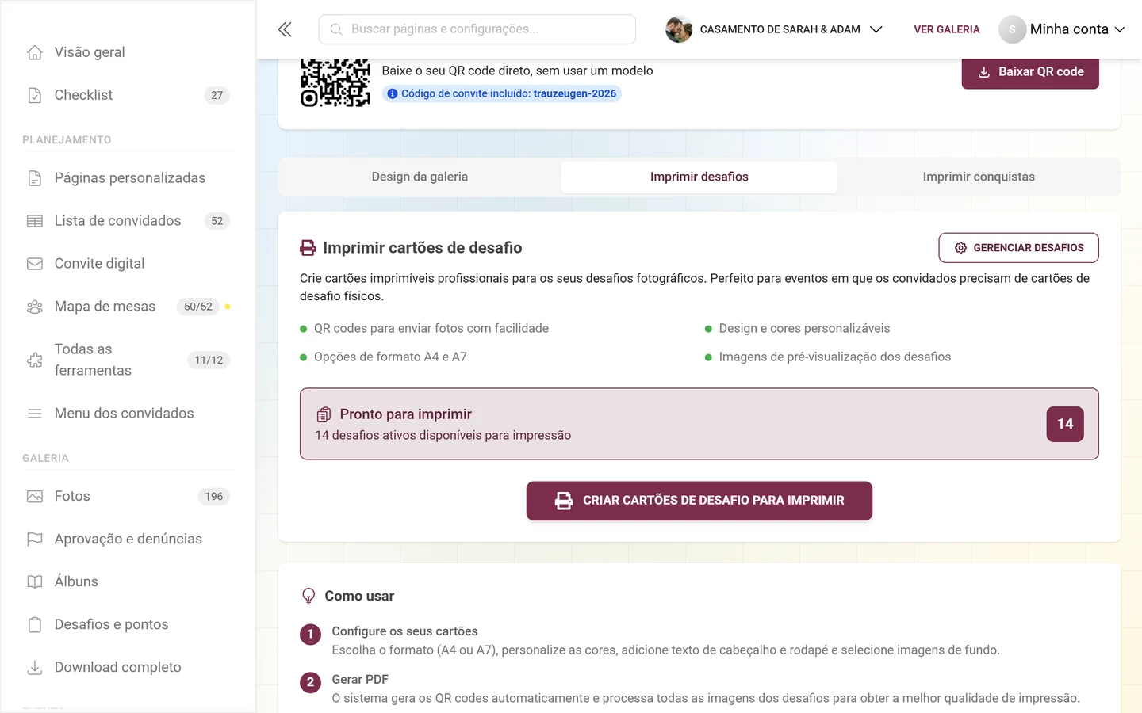Image resolution: width=1142 pixels, height=713 pixels.
Task: Click the account avatar circle
Action: [x=1012, y=29]
